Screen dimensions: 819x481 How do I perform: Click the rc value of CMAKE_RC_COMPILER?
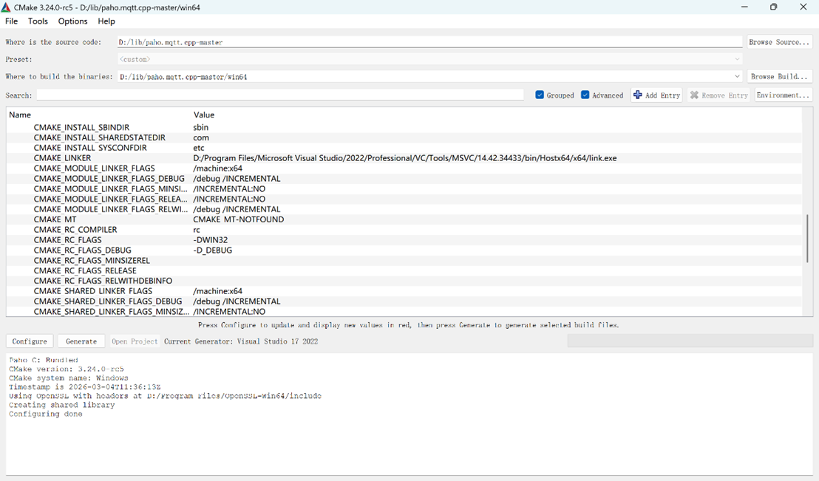197,230
